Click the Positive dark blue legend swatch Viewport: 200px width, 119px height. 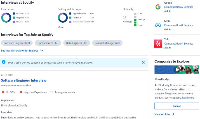tap(14, 13)
